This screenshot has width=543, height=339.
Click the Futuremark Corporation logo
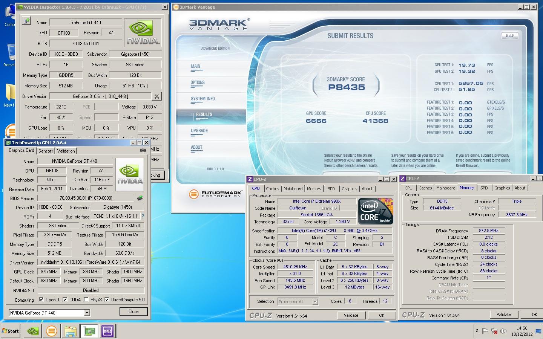coord(215,194)
